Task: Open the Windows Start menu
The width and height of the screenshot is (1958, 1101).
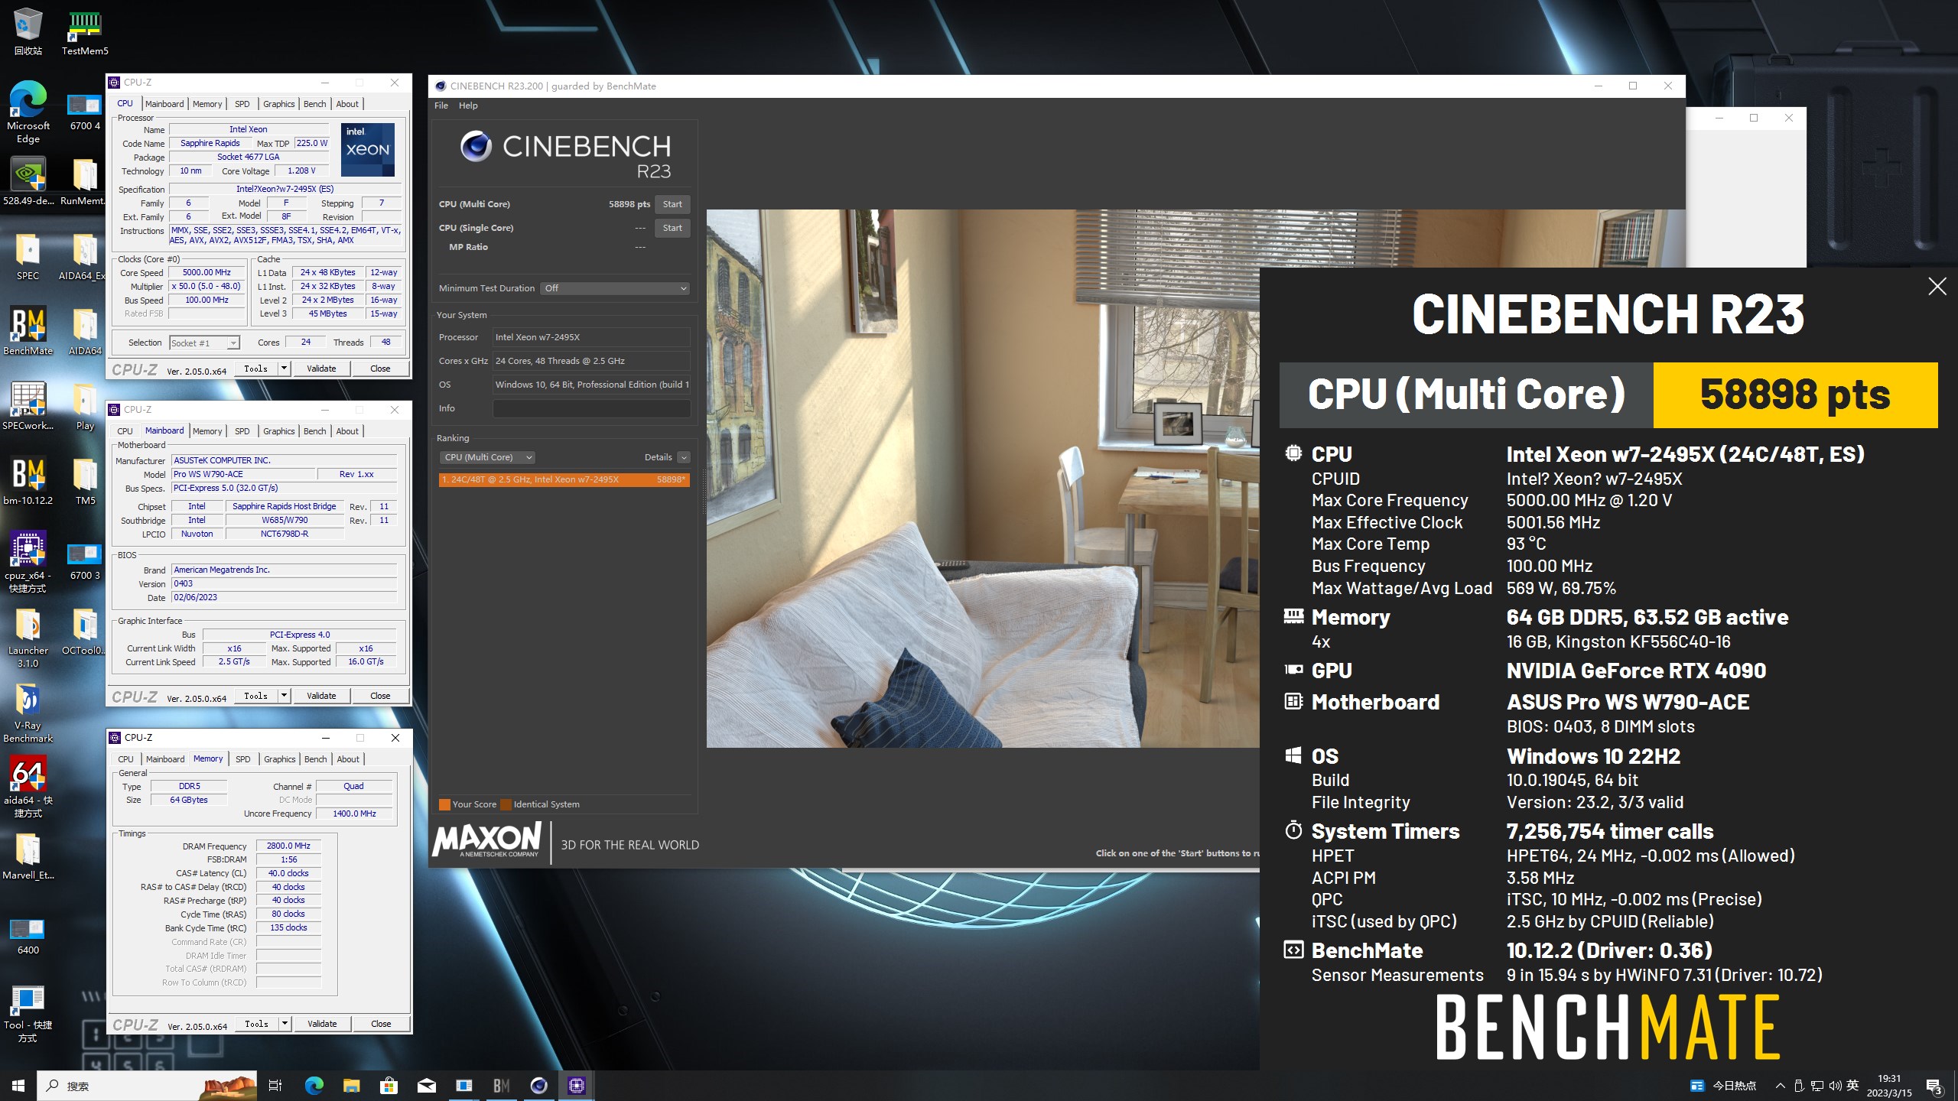Action: [x=18, y=1086]
